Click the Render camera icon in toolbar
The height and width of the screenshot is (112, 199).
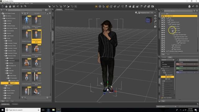click(153, 6)
